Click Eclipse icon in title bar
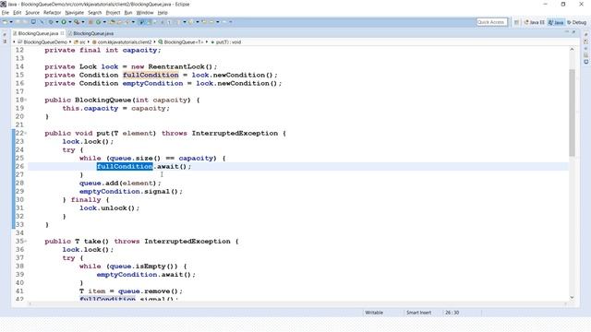 coord(3,4)
